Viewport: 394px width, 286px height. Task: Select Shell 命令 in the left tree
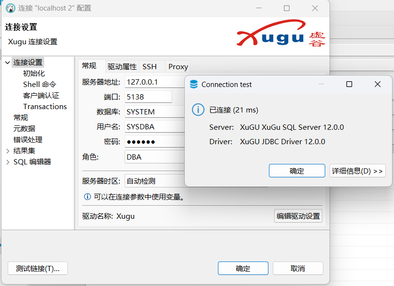(40, 85)
